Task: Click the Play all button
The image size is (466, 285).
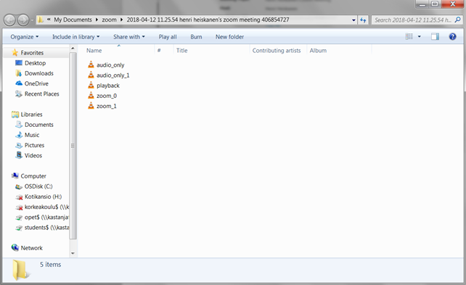Action: 168,37
